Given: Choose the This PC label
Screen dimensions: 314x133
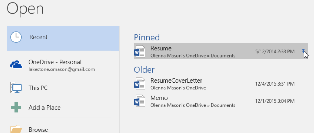Looking at the screenshot, I should click(38, 88).
